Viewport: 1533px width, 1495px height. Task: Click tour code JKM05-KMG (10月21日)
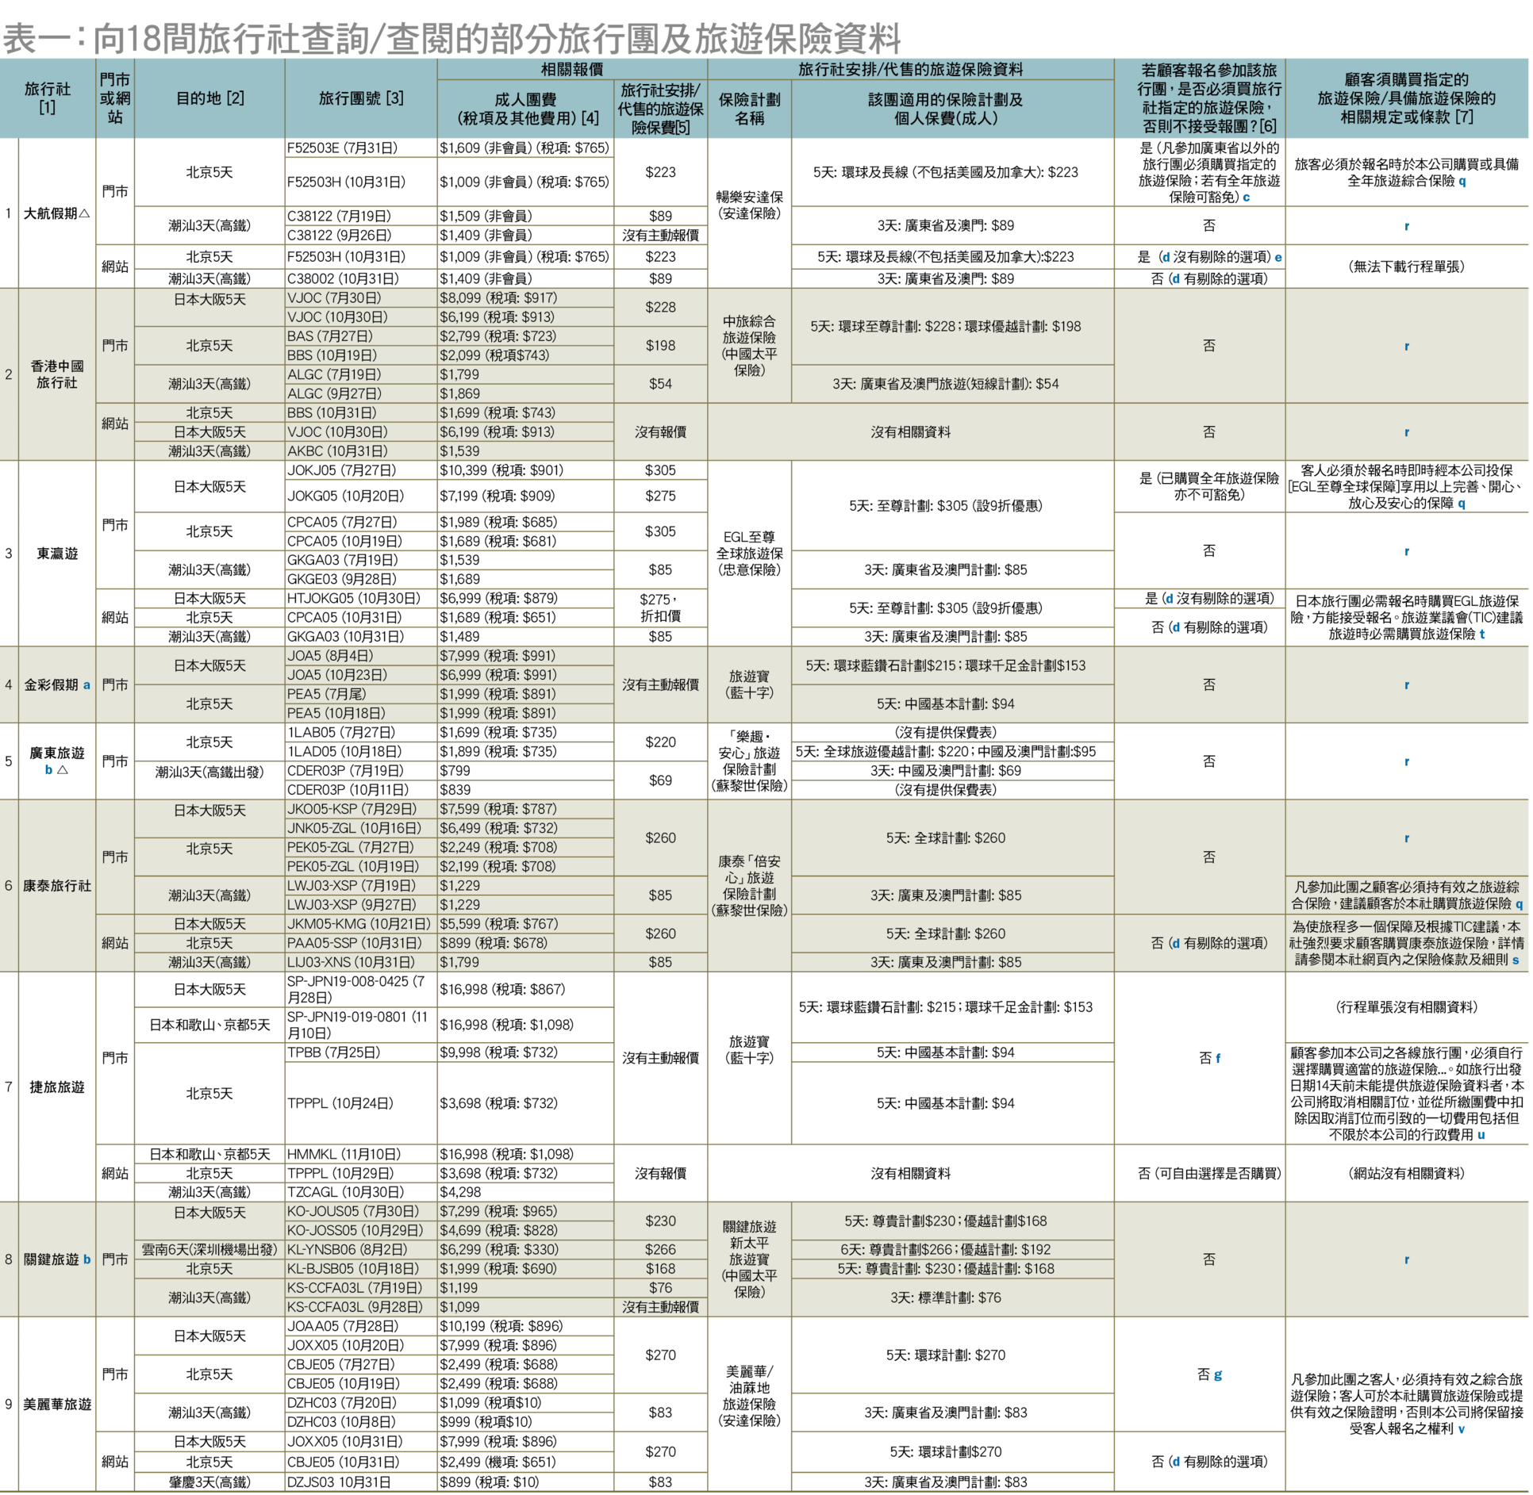click(359, 924)
